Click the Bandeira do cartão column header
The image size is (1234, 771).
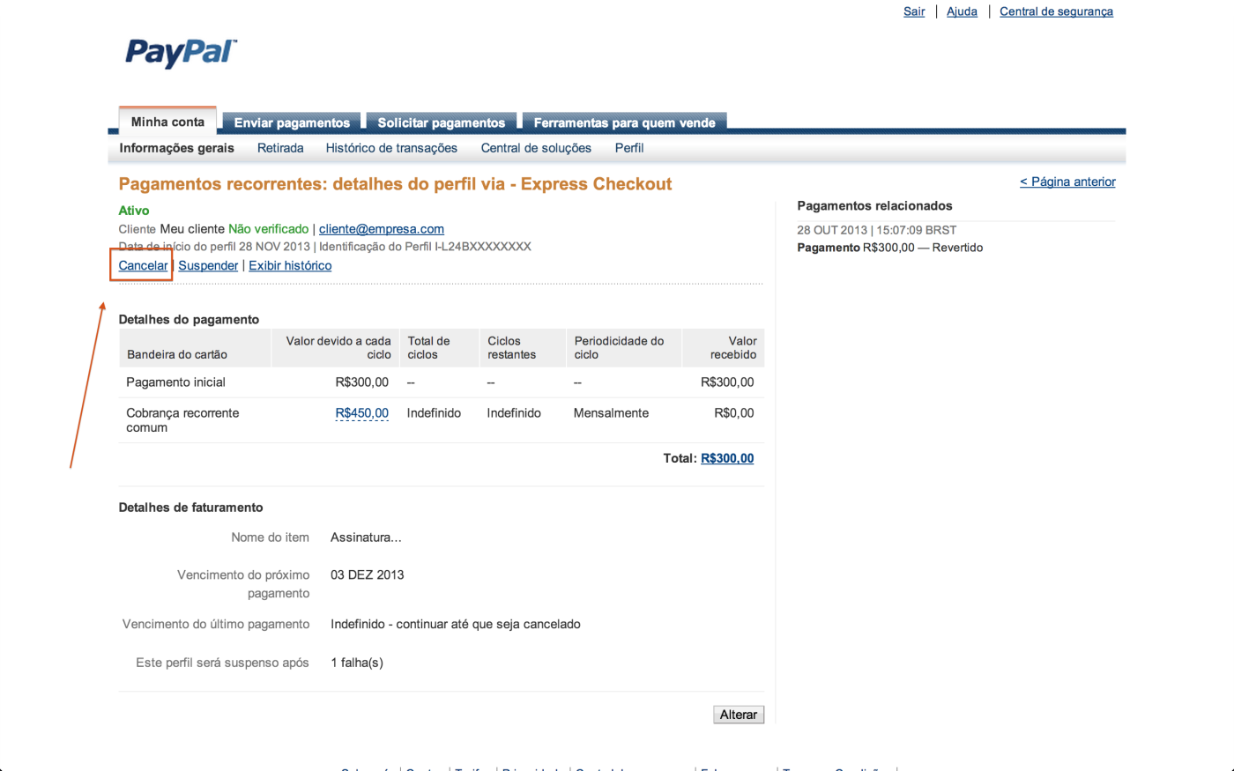(177, 354)
